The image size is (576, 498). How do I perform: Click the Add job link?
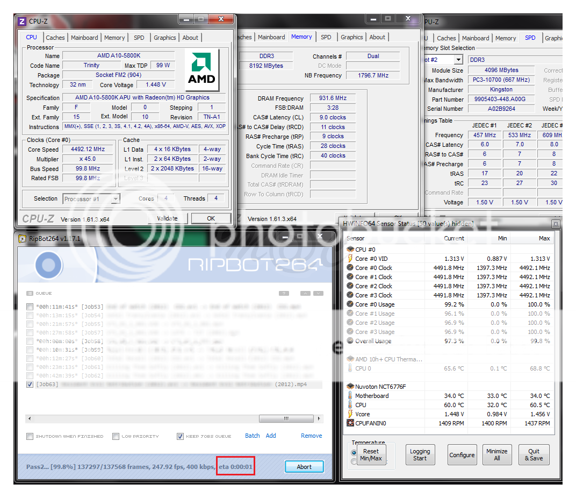271,436
